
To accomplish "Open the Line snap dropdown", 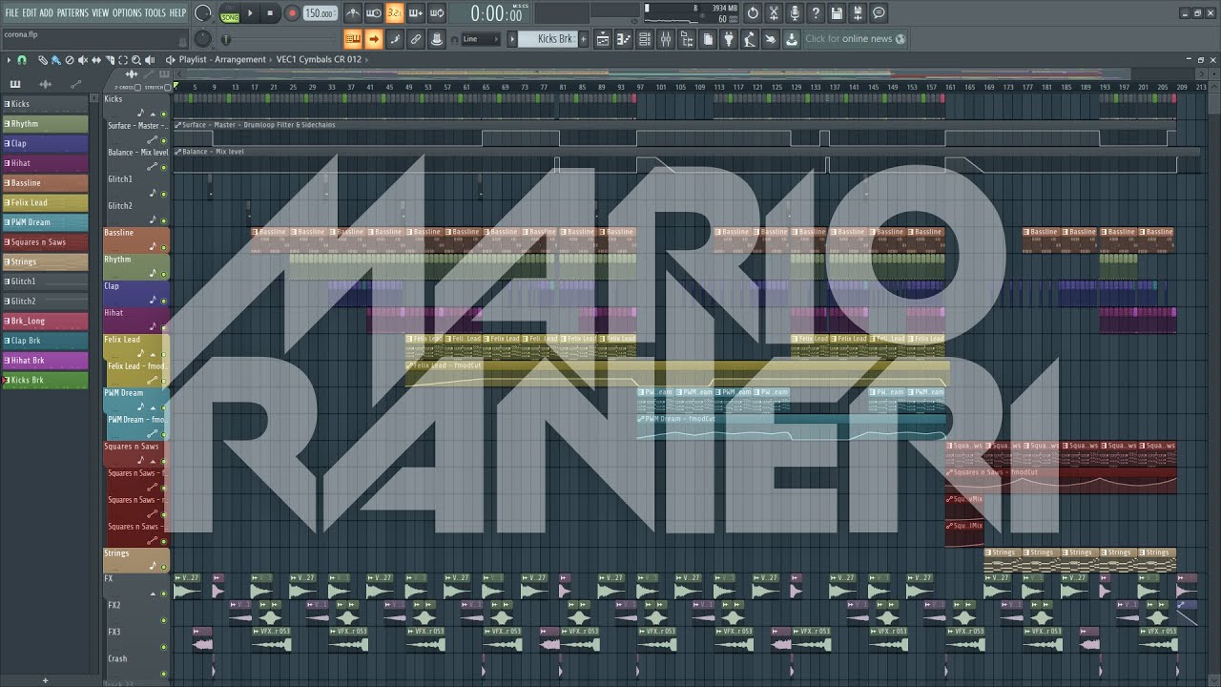I will tap(481, 39).
